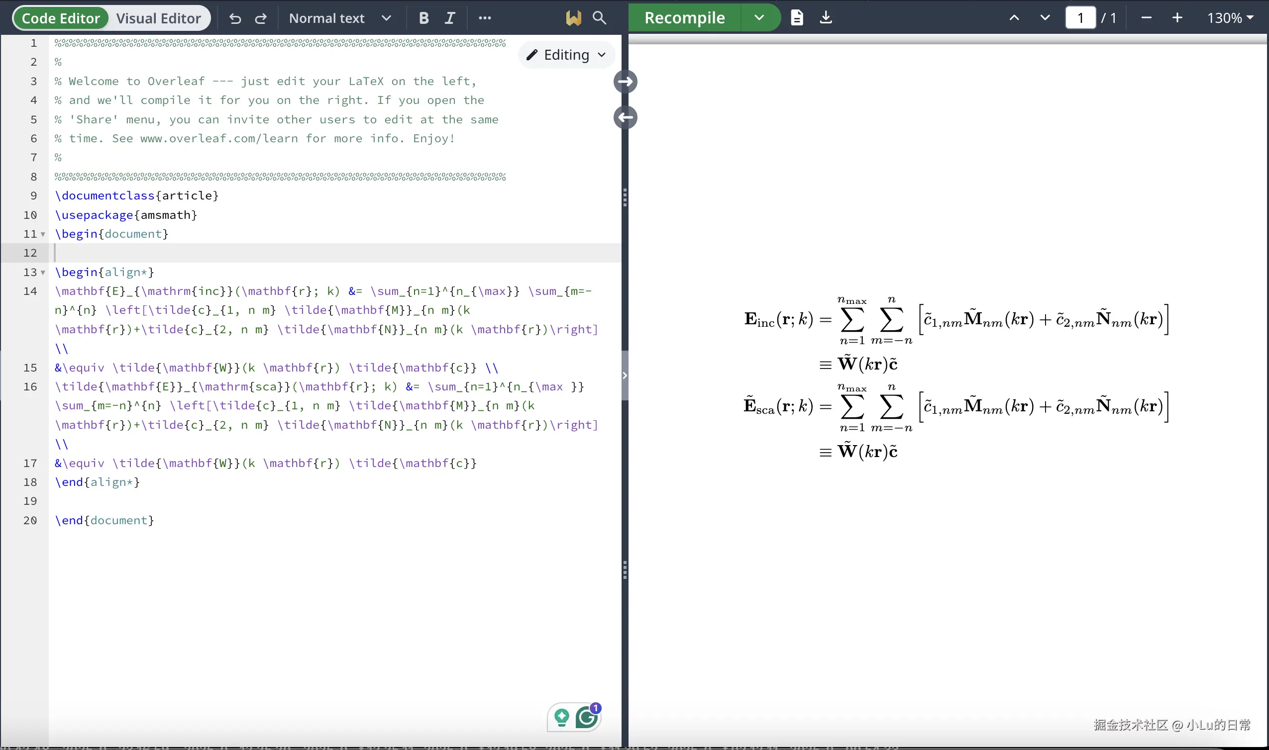Download the compiled PDF
This screenshot has width=1269, height=750.
(826, 18)
